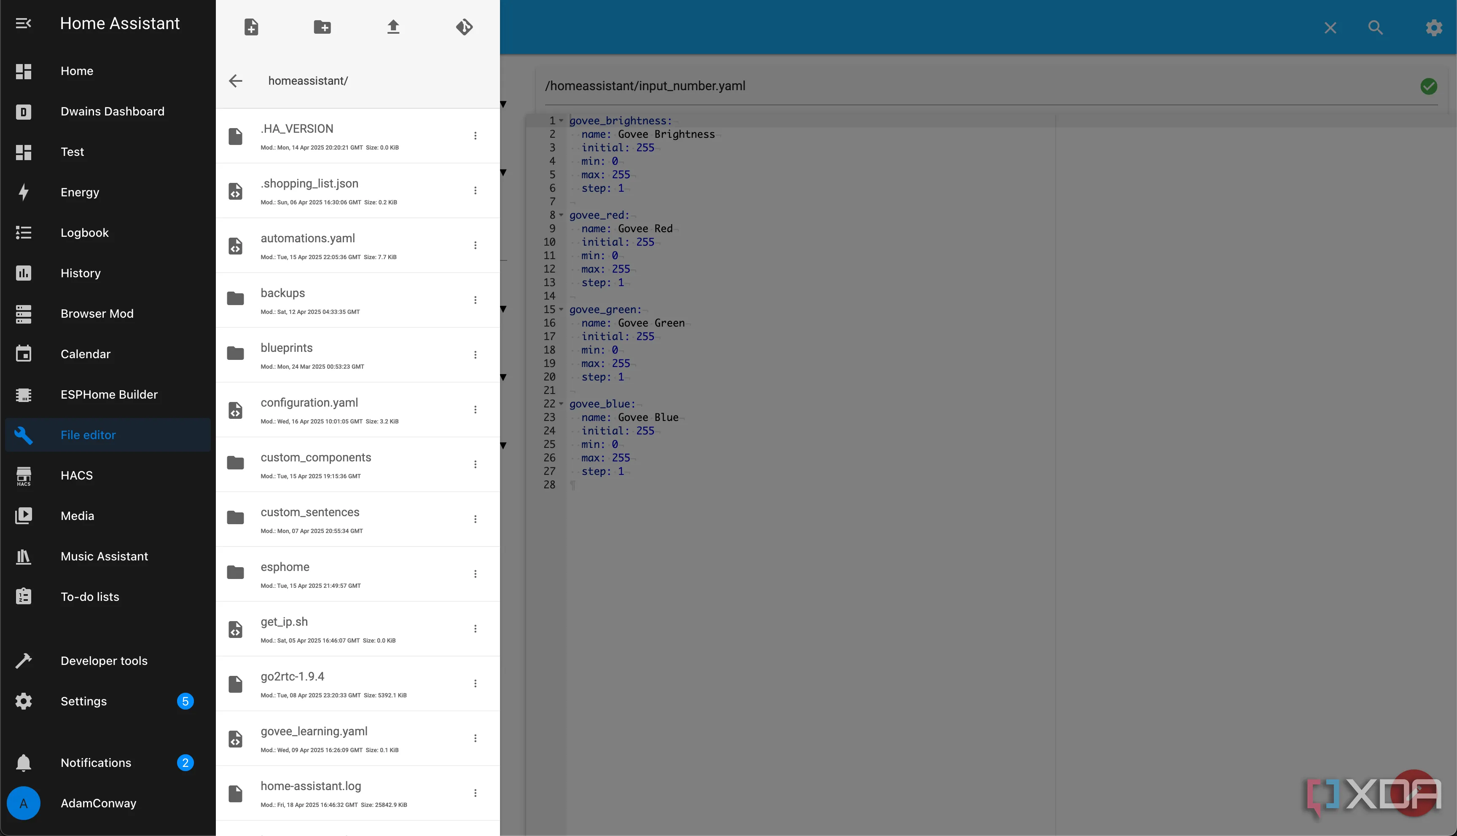Open more options for .shopping_list.json
Viewport: 1457px width, 836px height.
click(x=476, y=190)
